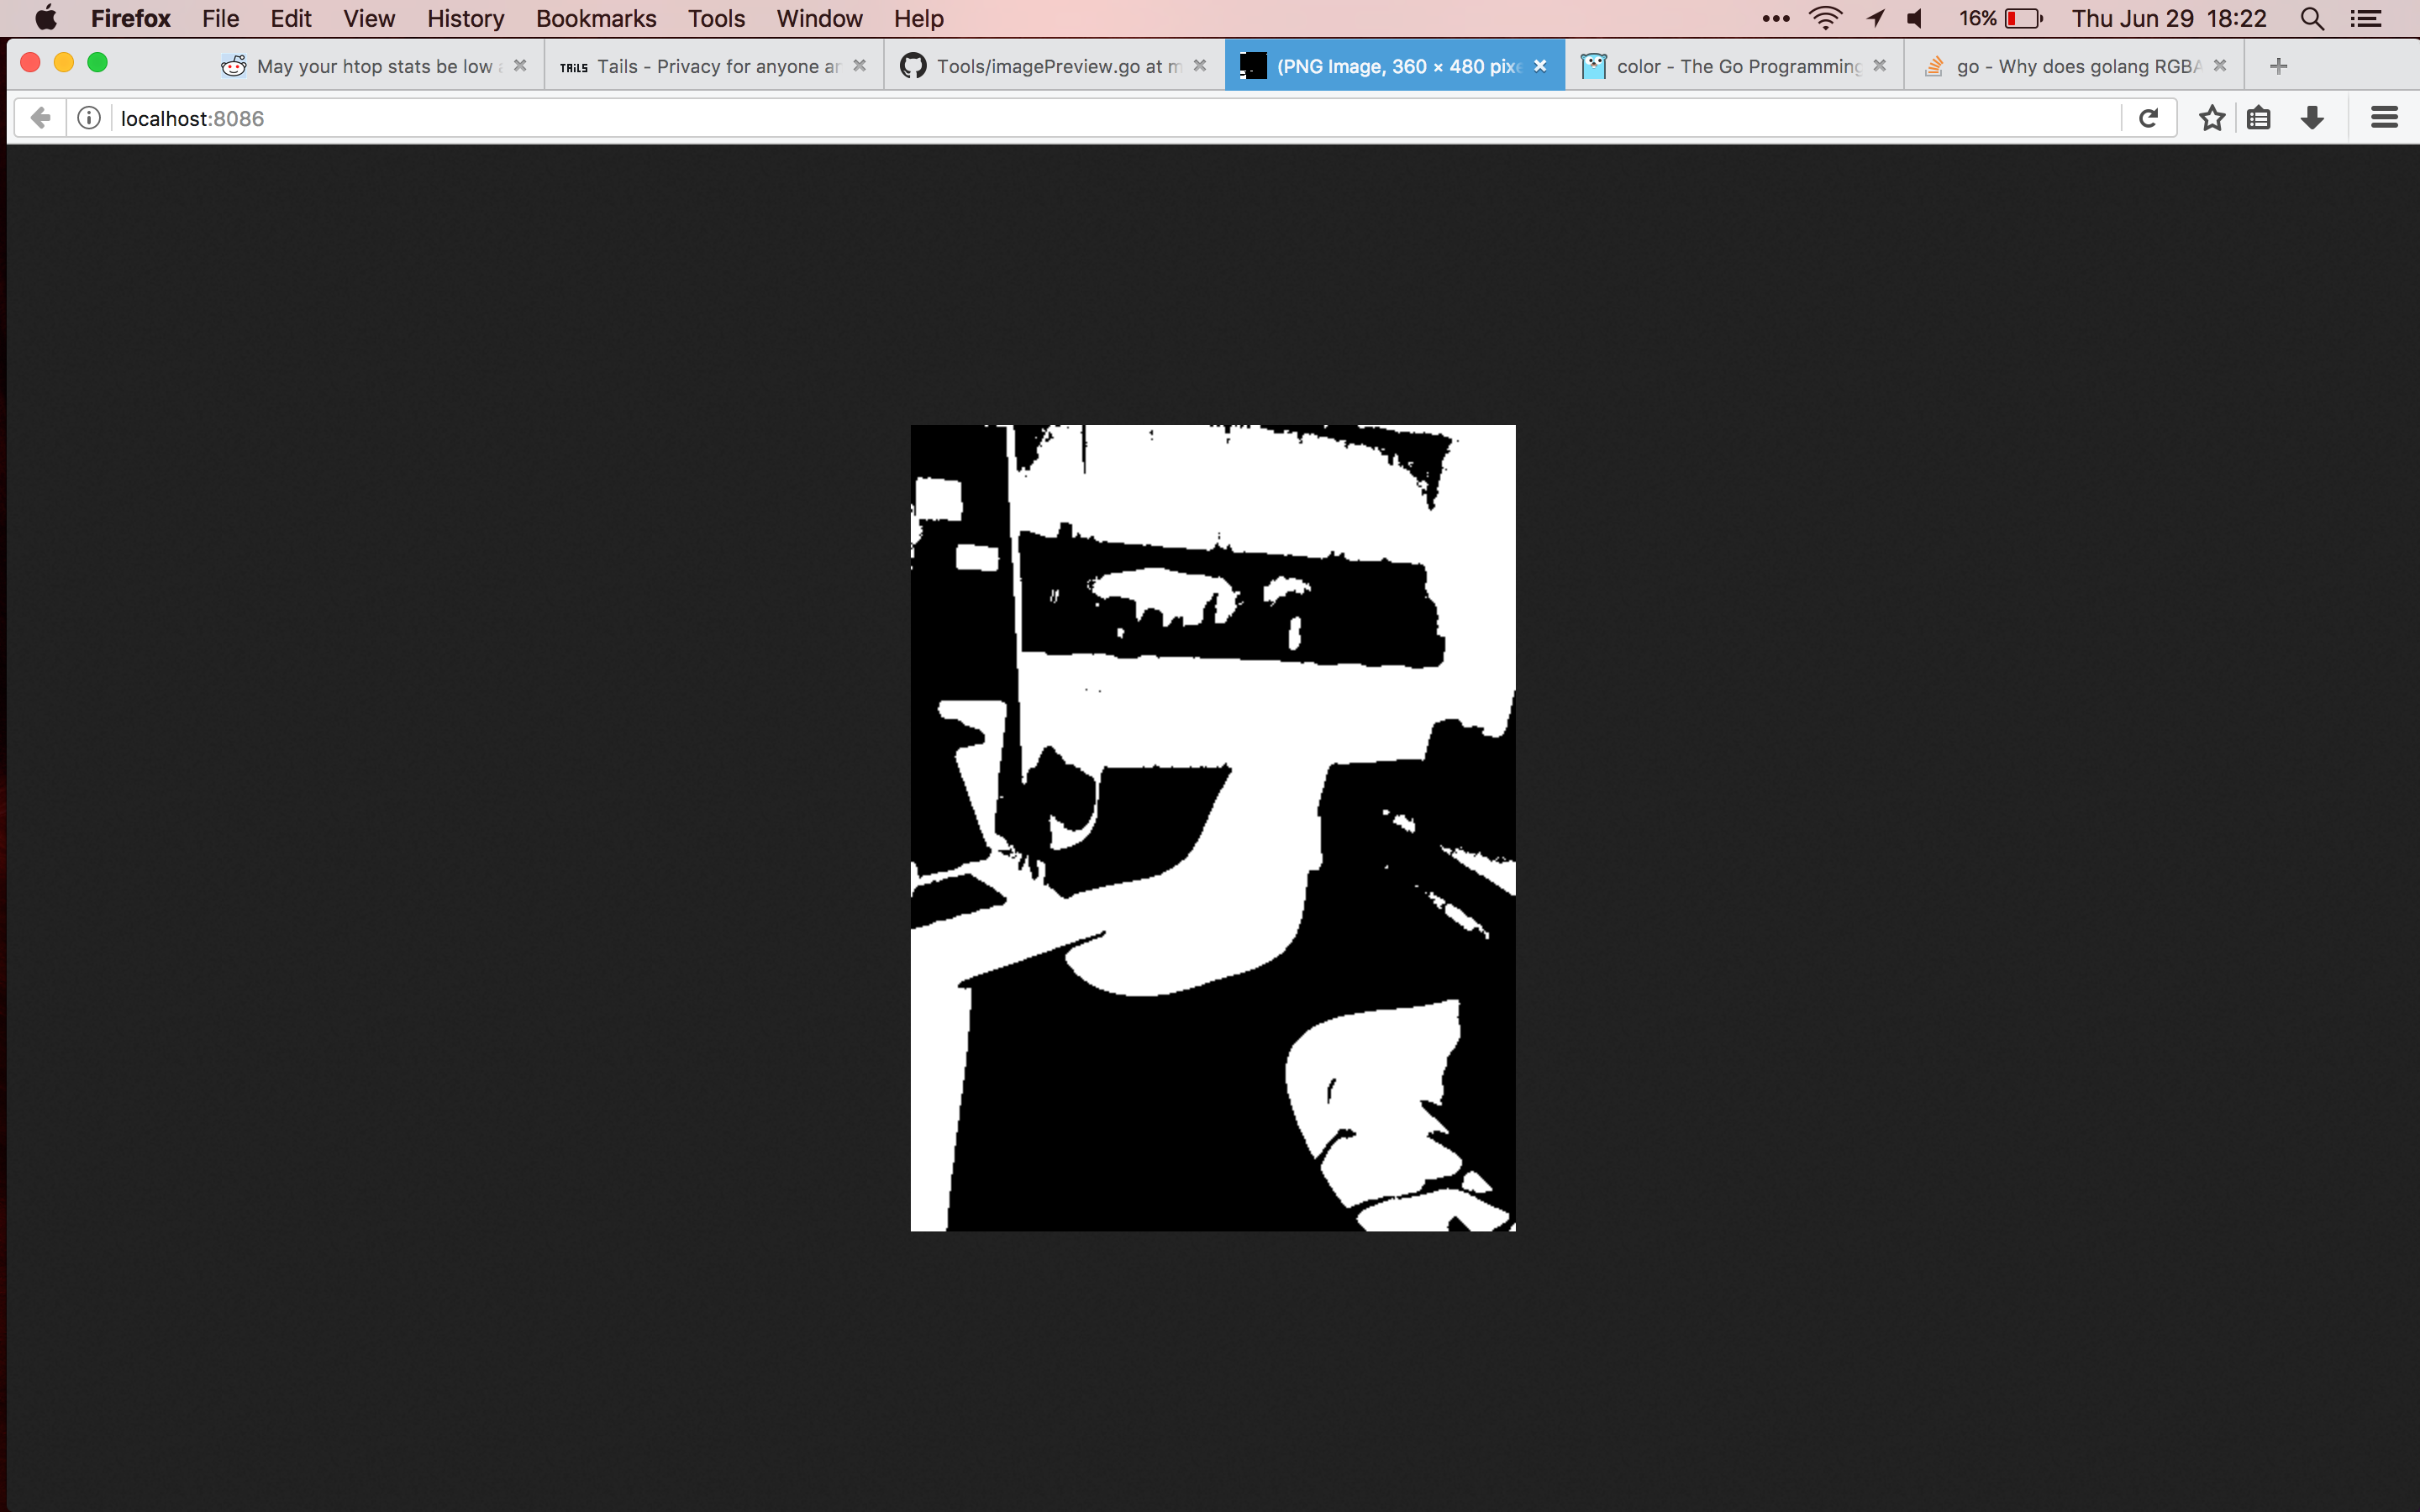Image resolution: width=2420 pixels, height=1512 pixels.
Task: Bookmark this page with the star icon
Action: pyautogui.click(x=2211, y=118)
